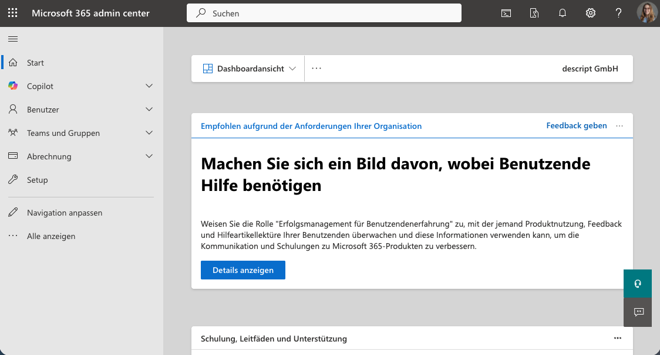The image size is (660, 355).
Task: Launch the Cloud Shell terminal icon
Action: point(506,12)
